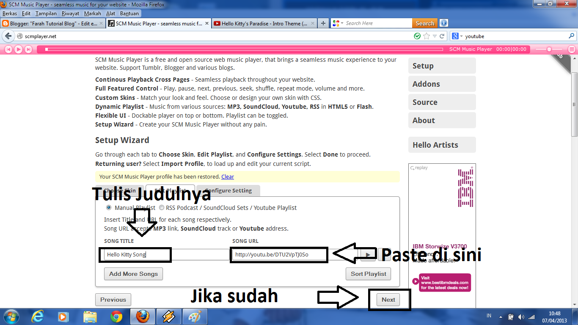This screenshot has width=578, height=325.
Task: Open the Addons sidebar link
Action: pos(442,84)
